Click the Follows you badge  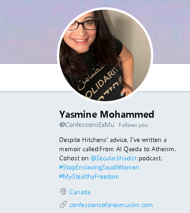click(x=133, y=125)
